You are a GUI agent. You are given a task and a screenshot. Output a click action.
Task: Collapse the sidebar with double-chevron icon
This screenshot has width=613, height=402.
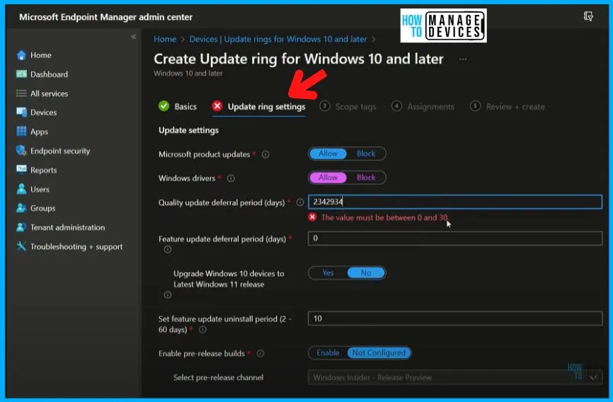(x=133, y=37)
